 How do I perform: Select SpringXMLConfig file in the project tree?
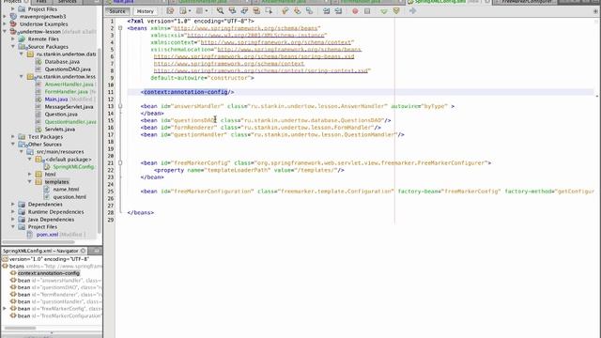73,167
